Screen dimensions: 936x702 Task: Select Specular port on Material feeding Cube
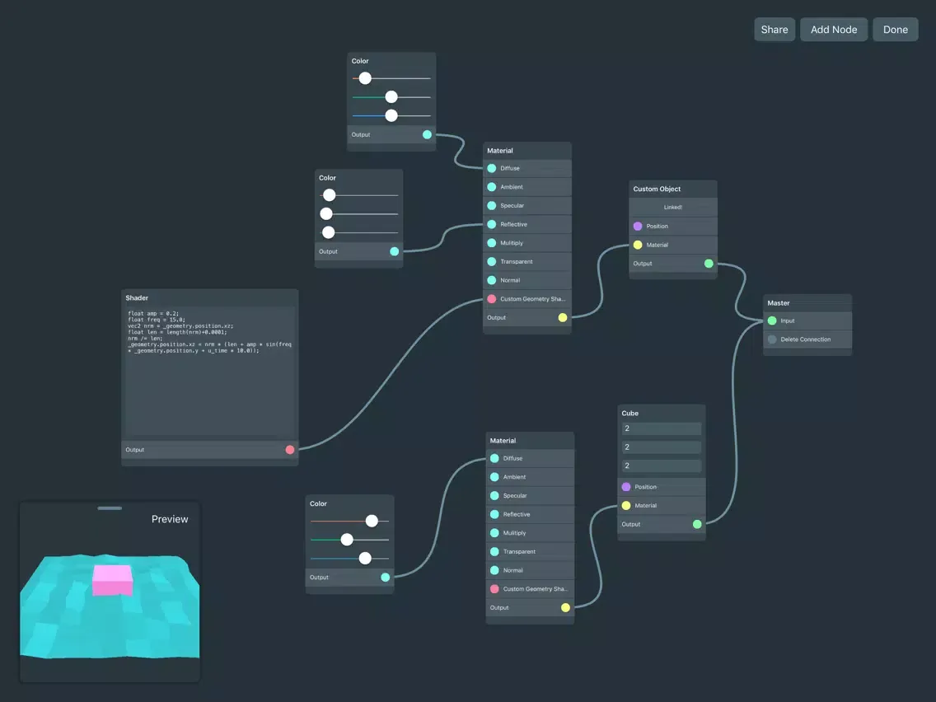[494, 495]
